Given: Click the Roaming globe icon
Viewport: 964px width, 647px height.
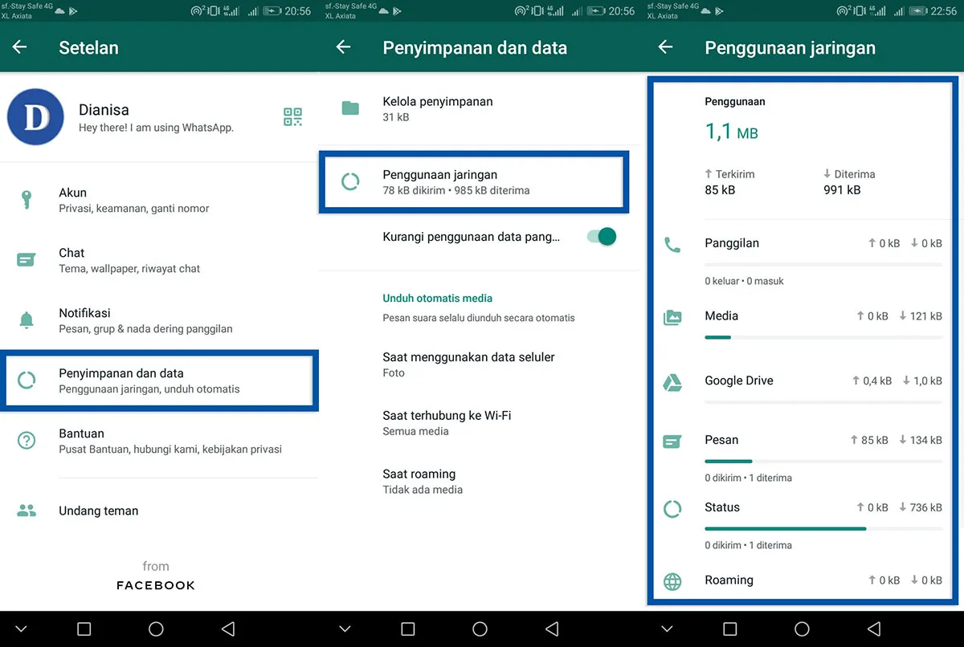Looking at the screenshot, I should pos(672,580).
